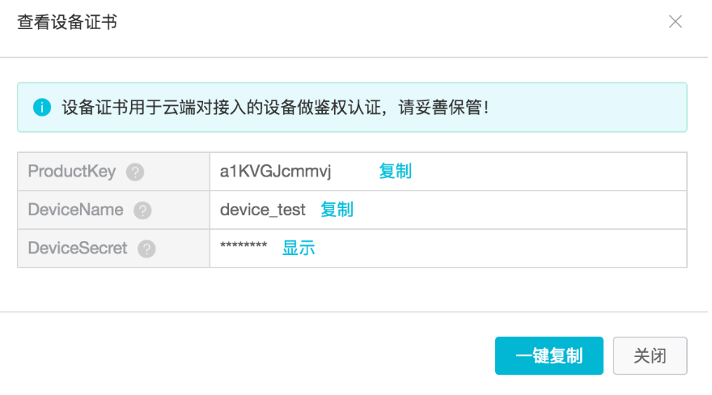Viewport: 712px width, 395px height.
Task: Click the ProductKey label text
Action: [72, 172]
